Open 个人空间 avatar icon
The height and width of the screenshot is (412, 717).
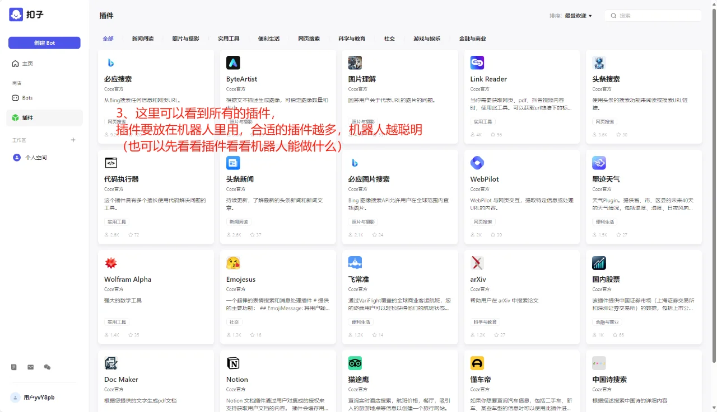point(17,158)
